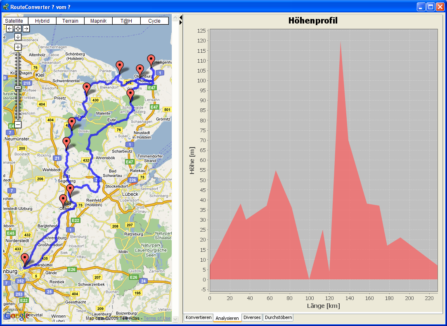Open the Terms of Use link
Viewport: 447px width, 326px height.
157,318
